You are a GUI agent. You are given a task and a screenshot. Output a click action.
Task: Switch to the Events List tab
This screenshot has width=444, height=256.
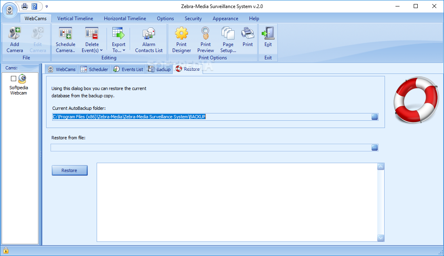pyautogui.click(x=128, y=69)
